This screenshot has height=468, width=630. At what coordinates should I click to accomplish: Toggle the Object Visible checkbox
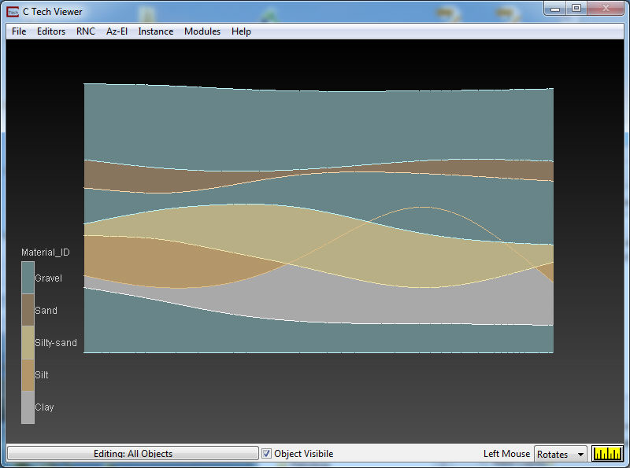click(266, 454)
